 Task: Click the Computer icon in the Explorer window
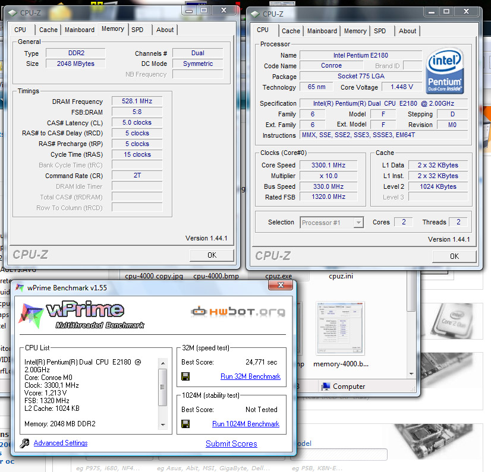coord(326,387)
